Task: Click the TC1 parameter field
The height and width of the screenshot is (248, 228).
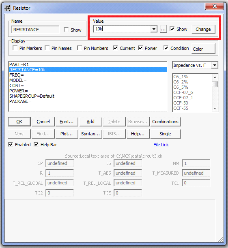Action: tap(196, 183)
